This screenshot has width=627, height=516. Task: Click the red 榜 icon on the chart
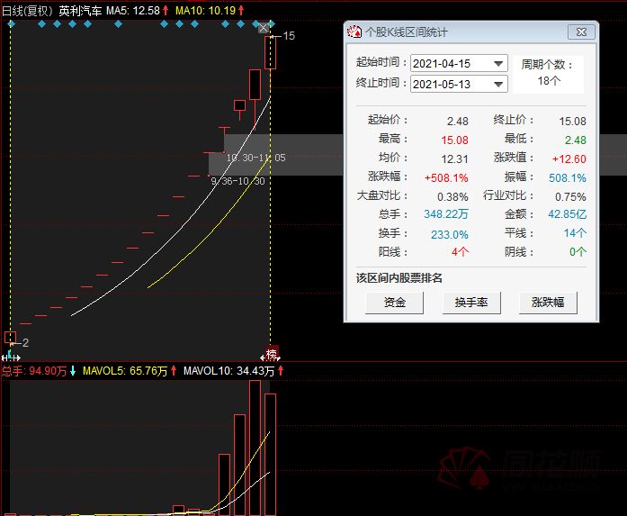(272, 354)
